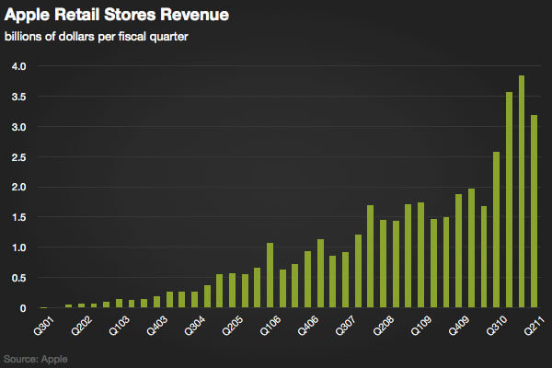The width and height of the screenshot is (552, 368).
Task: Click the Q406 x-axis label
Action: coord(307,326)
